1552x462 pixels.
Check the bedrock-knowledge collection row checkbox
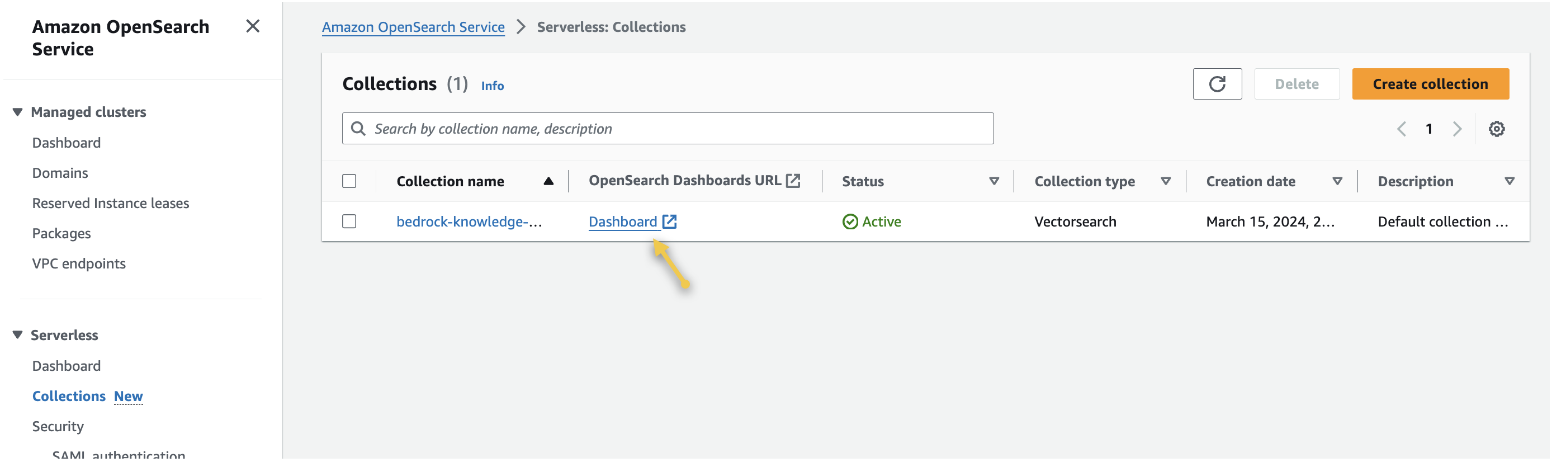click(349, 221)
